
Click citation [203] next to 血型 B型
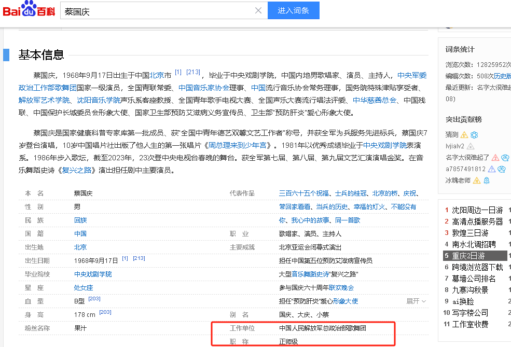click(94, 299)
